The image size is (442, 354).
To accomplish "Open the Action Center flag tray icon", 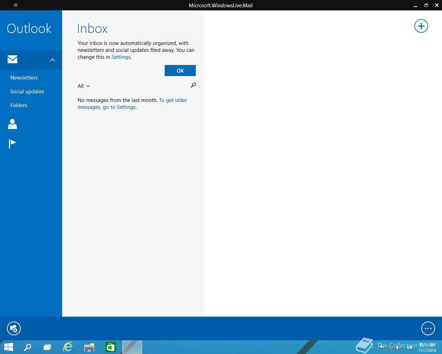I will (x=381, y=347).
